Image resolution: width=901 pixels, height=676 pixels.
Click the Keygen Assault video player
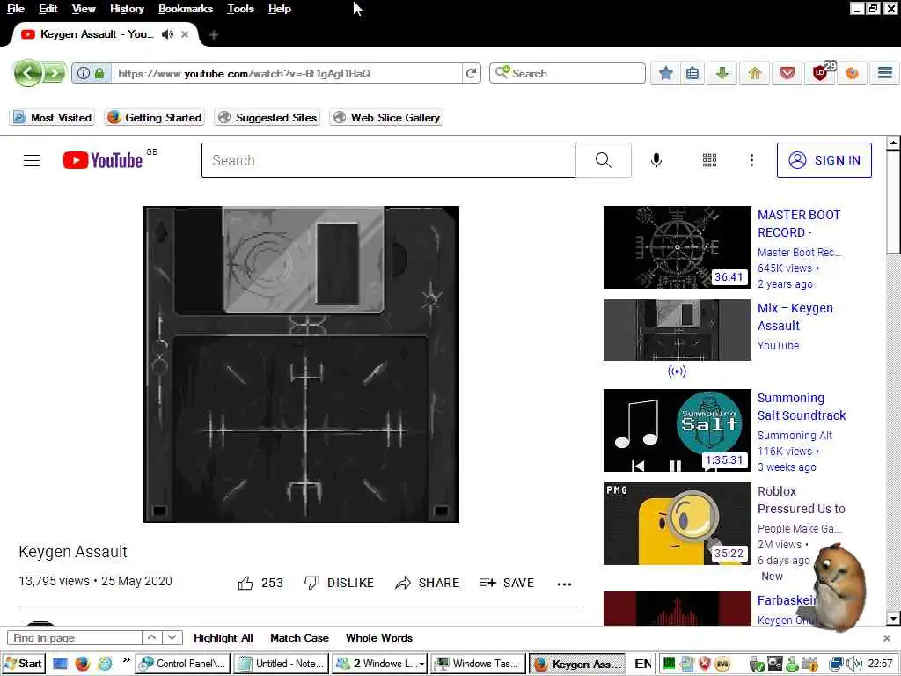301,364
